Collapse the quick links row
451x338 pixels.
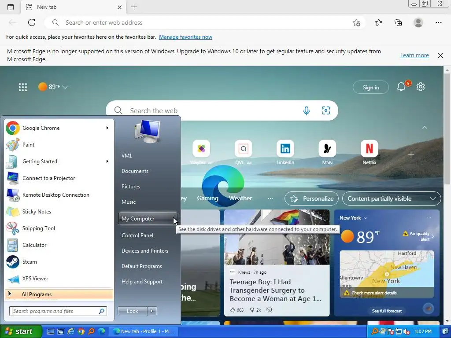[x=425, y=128]
